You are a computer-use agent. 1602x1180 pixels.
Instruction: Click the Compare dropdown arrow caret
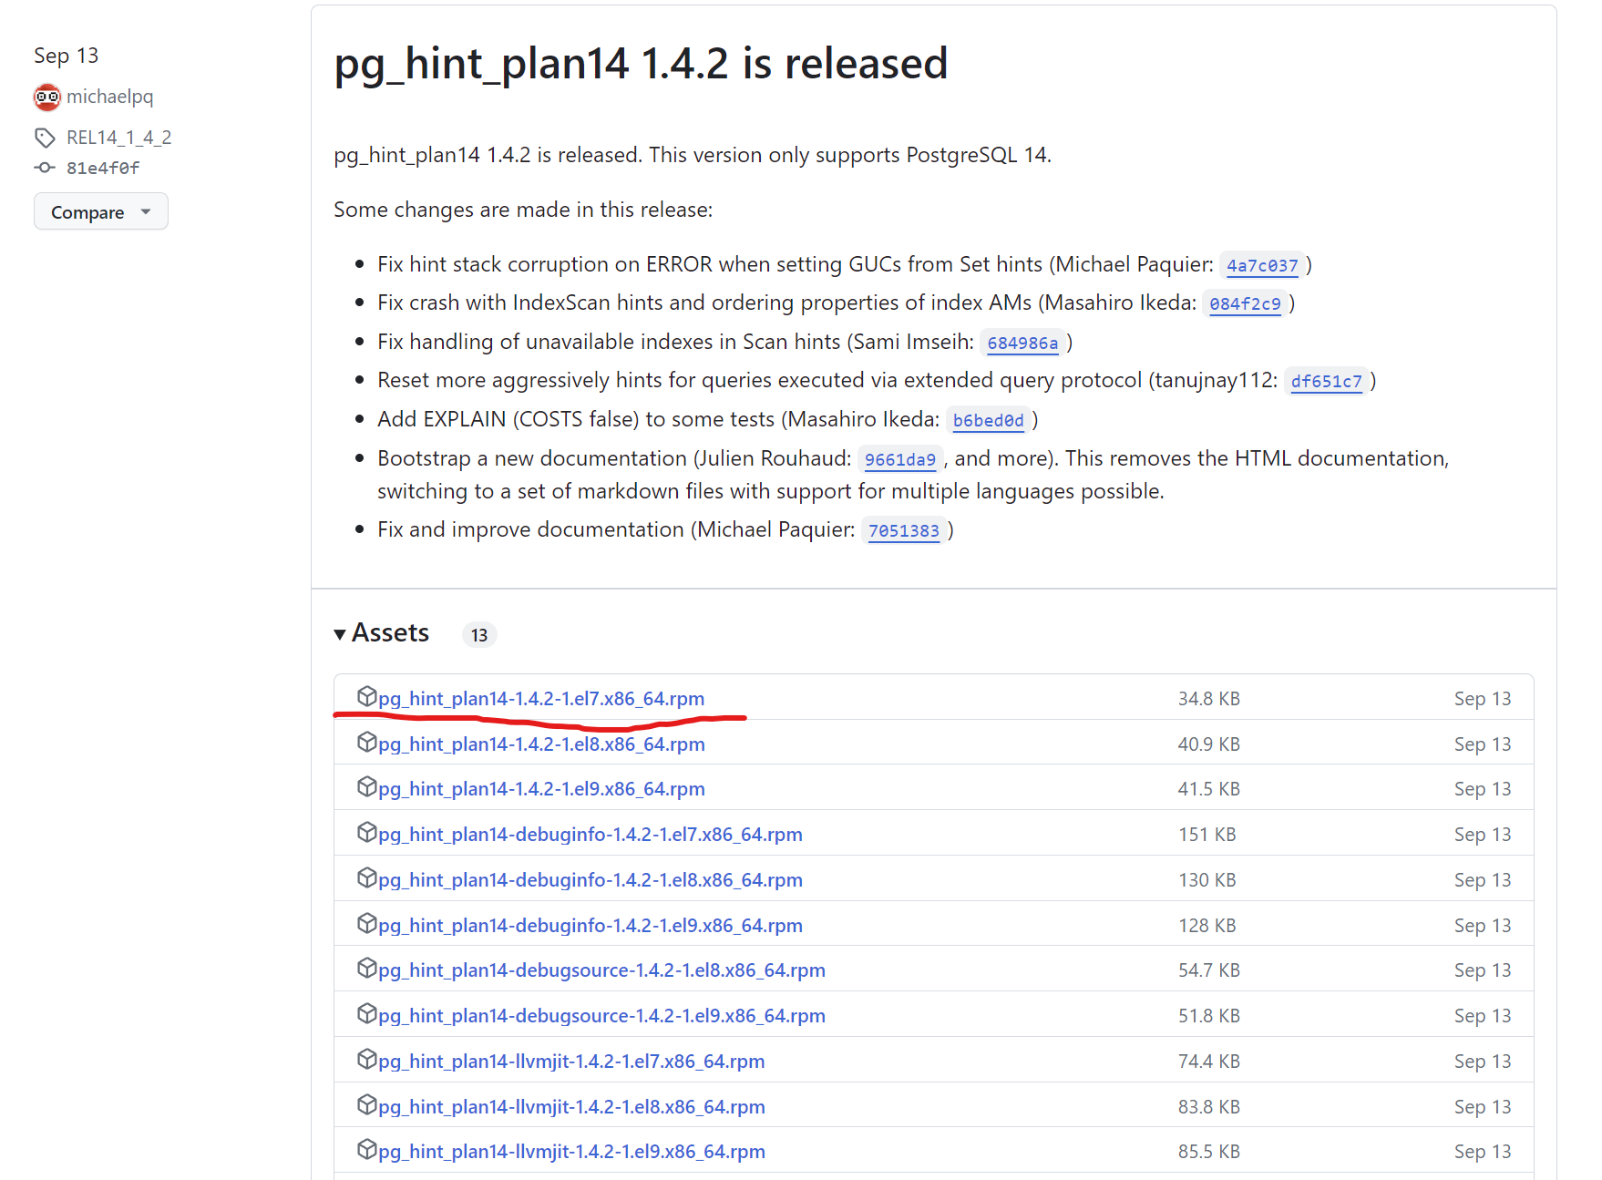(147, 212)
